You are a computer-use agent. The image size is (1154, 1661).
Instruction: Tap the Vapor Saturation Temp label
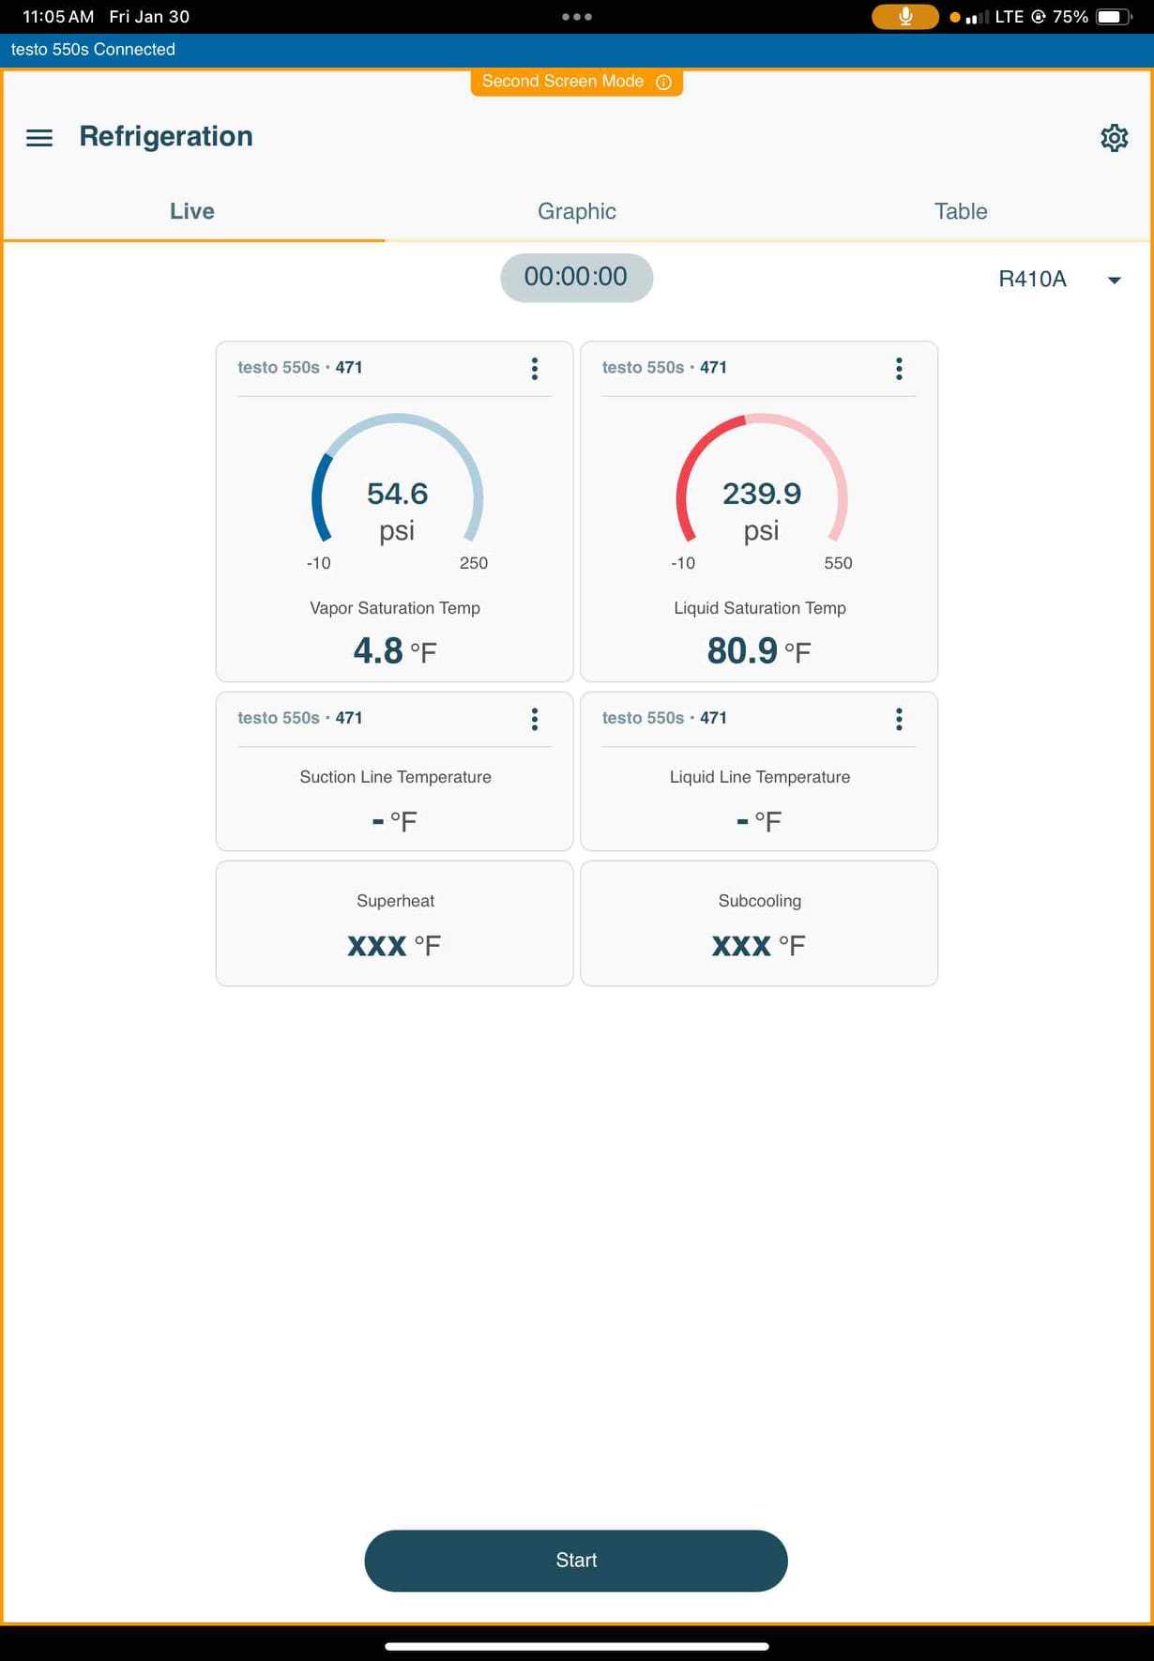(x=395, y=608)
